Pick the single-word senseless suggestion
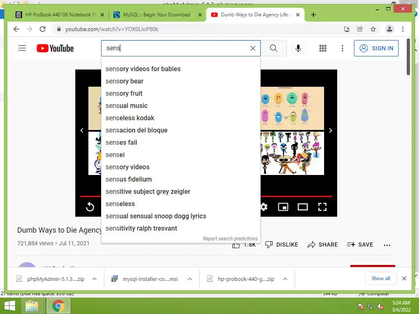419x314 pixels. click(181, 204)
